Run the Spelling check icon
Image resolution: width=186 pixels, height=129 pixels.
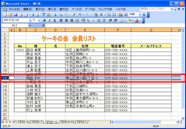point(44,15)
